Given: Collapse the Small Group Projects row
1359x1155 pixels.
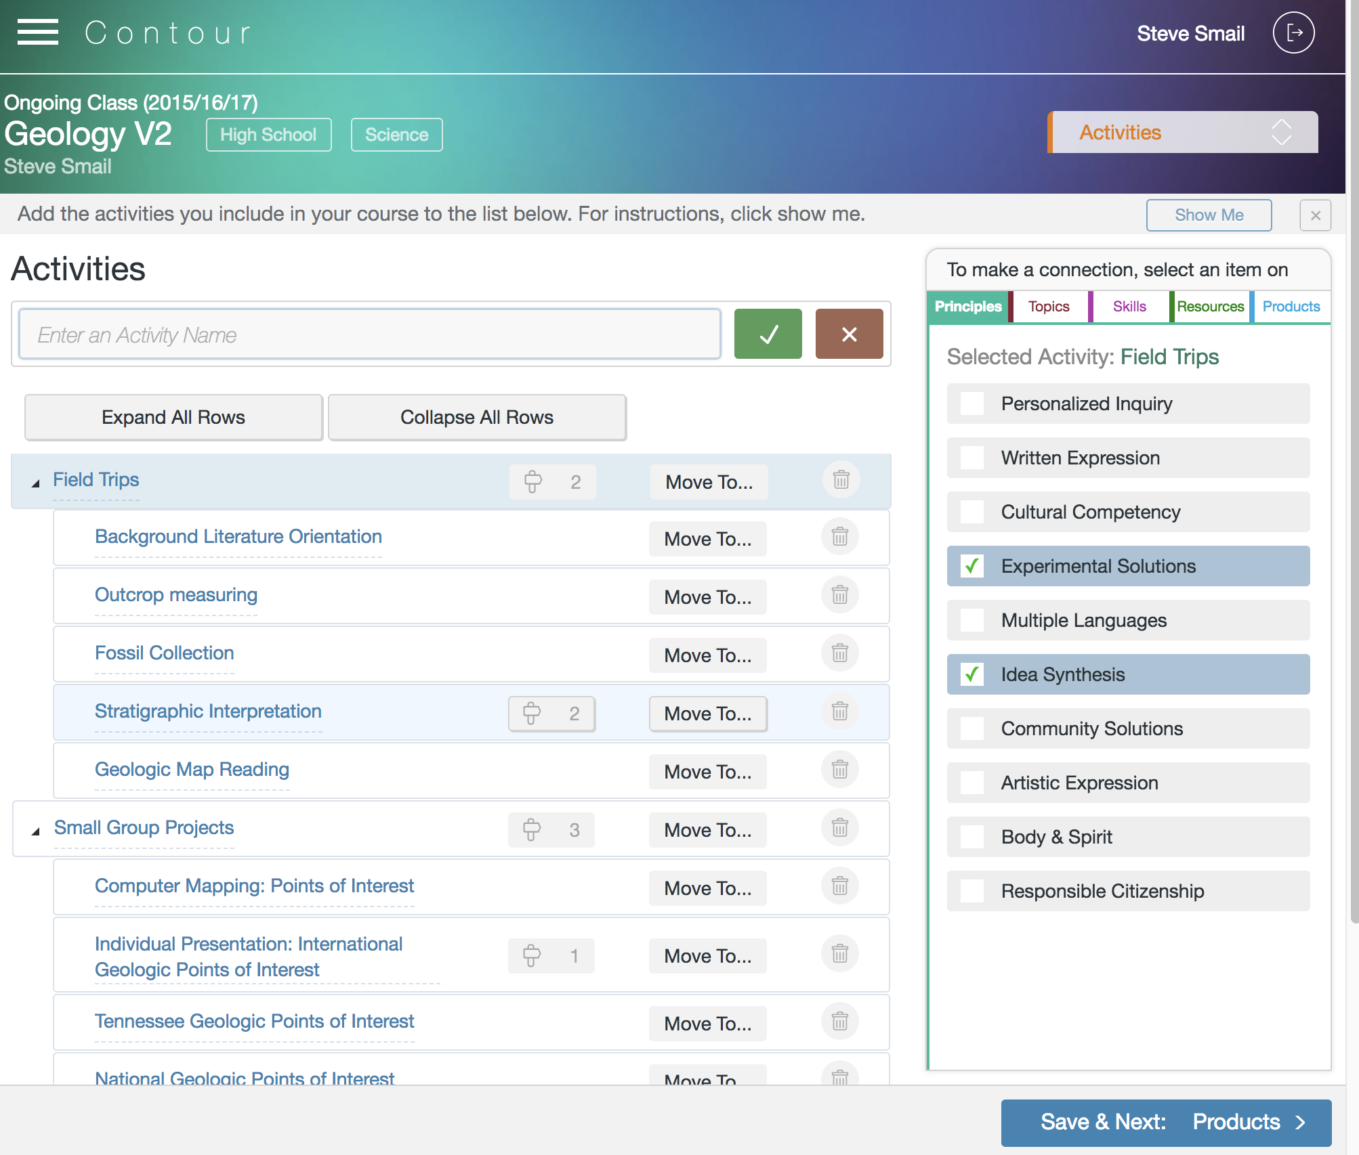Looking at the screenshot, I should click(36, 831).
